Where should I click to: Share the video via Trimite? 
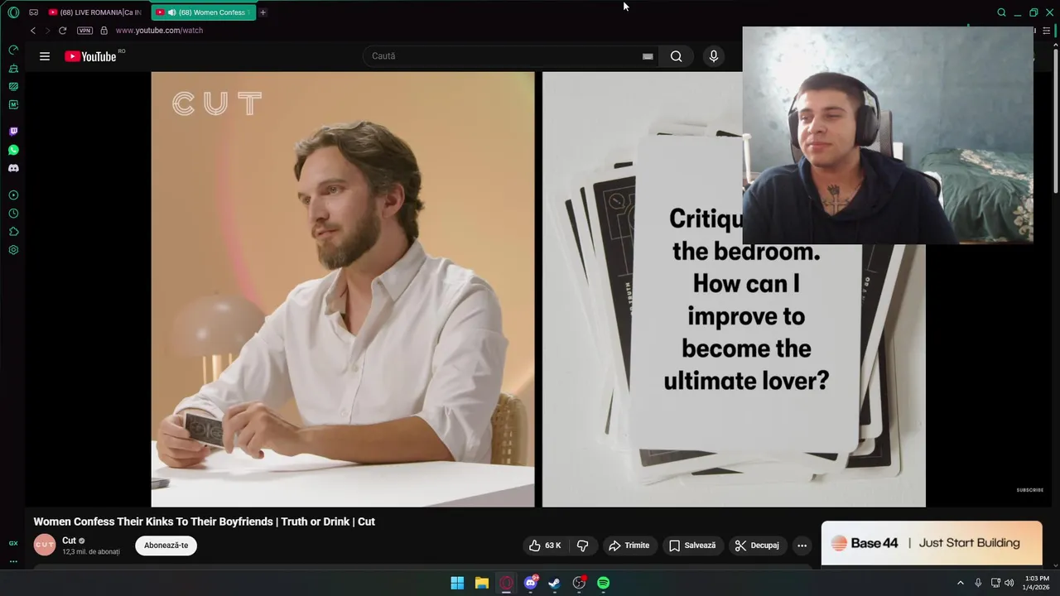click(x=629, y=546)
